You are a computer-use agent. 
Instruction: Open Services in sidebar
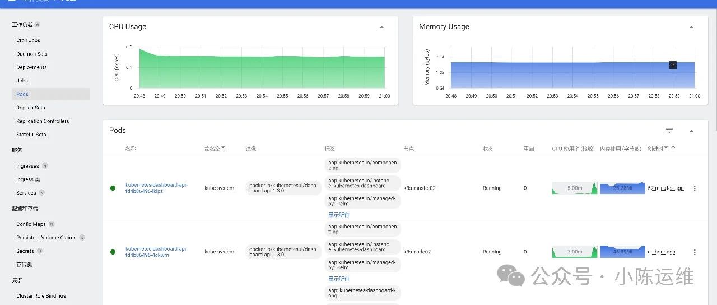click(x=26, y=193)
